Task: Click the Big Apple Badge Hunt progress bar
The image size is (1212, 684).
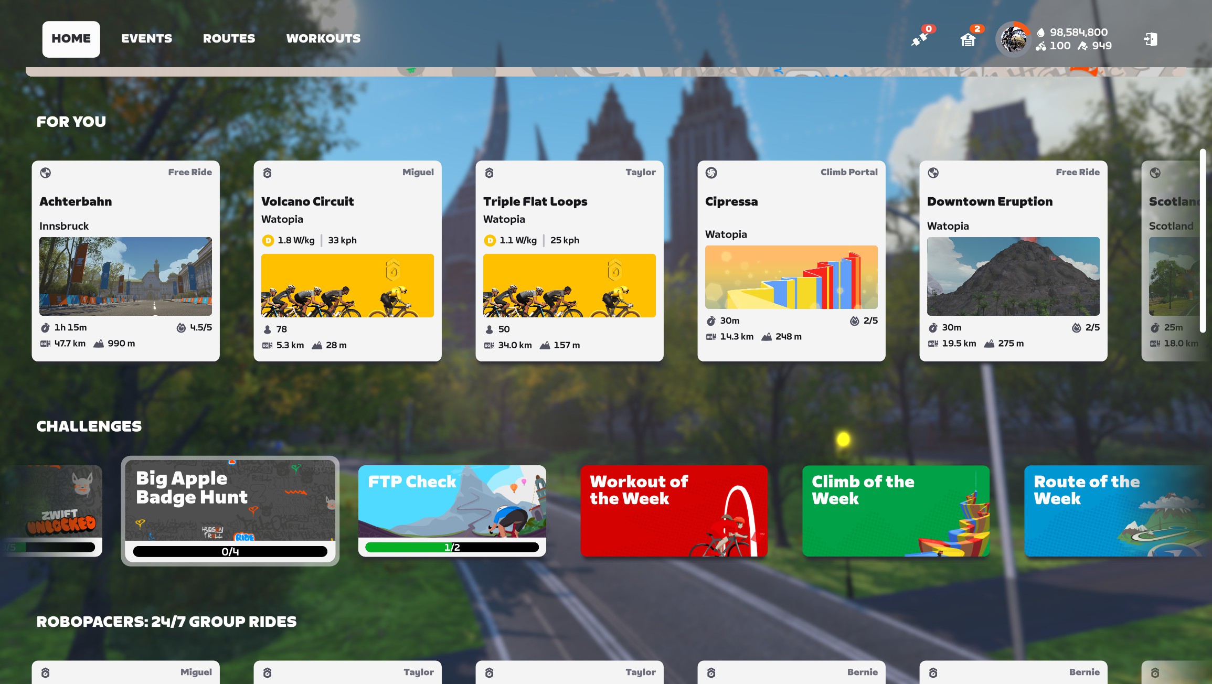Action: point(230,551)
